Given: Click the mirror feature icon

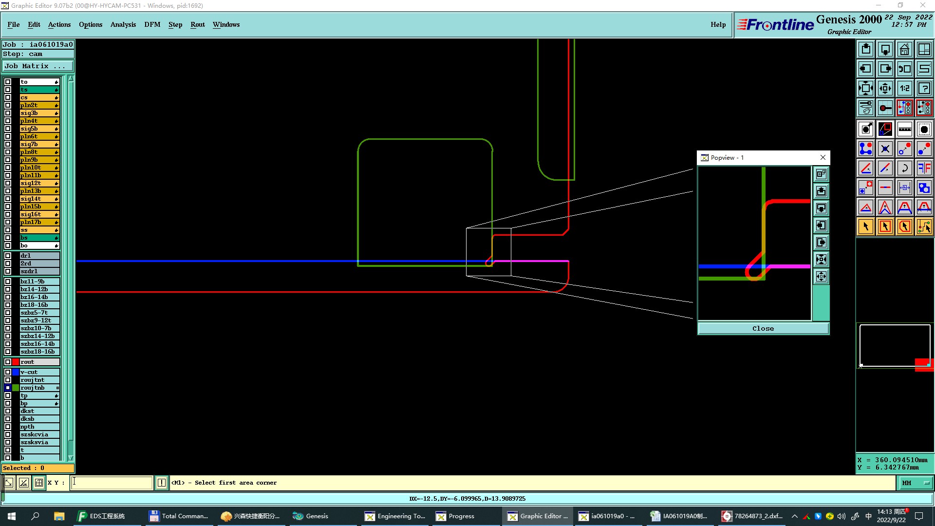Looking at the screenshot, I should coord(924,168).
